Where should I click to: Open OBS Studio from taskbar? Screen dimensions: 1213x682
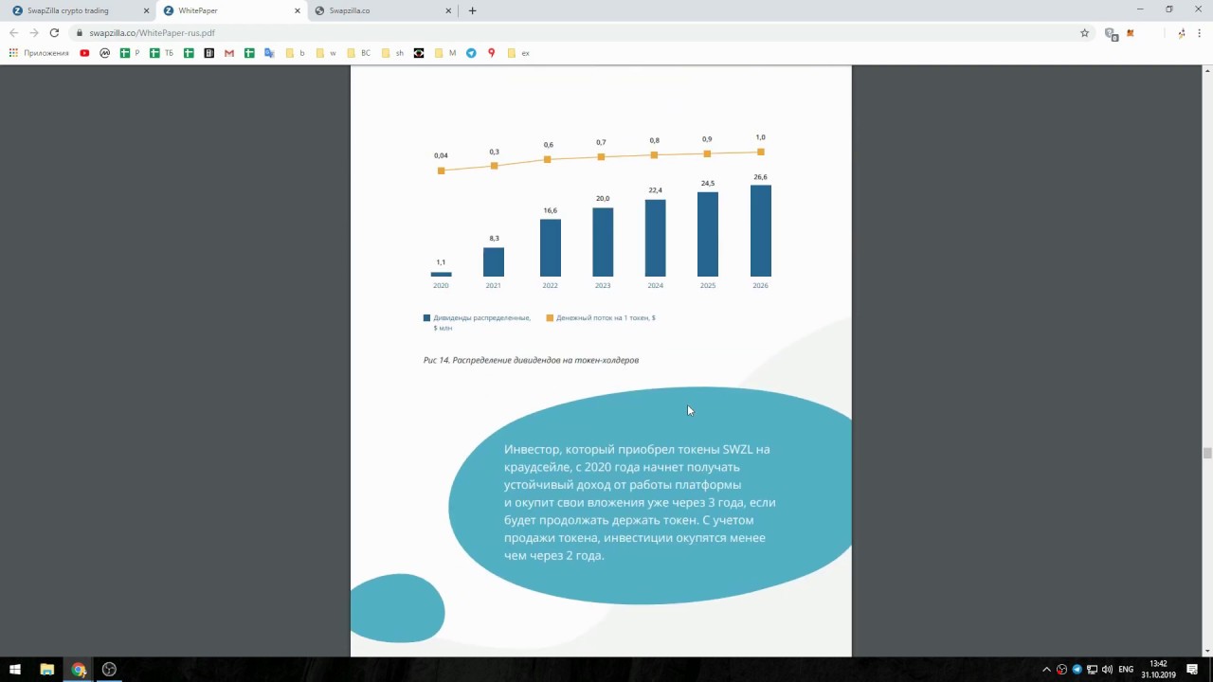pyautogui.click(x=109, y=670)
